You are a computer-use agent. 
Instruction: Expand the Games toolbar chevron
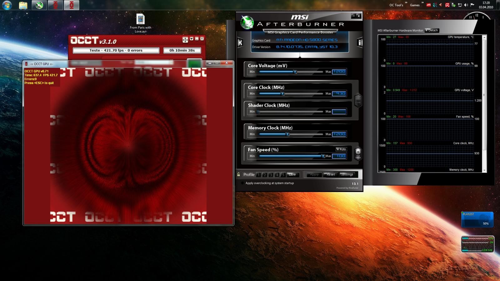coord(422,3)
